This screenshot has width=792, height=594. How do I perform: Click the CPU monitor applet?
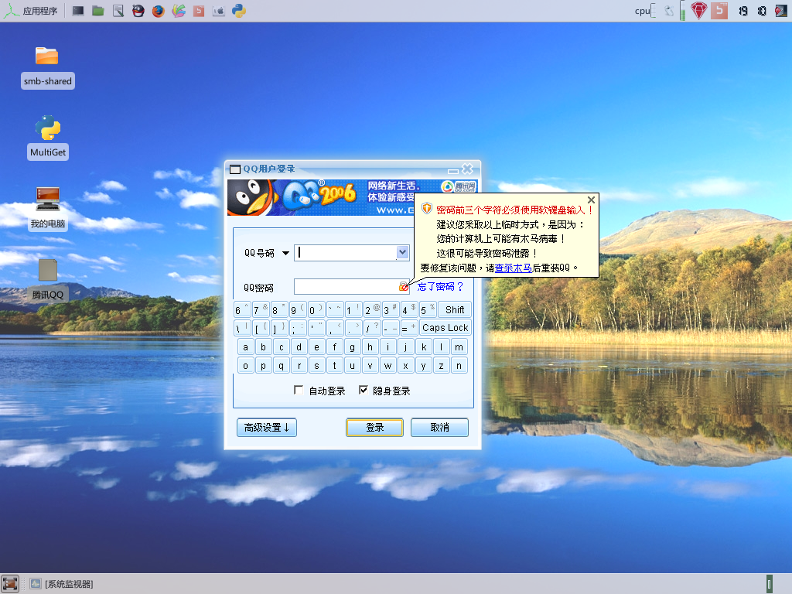coord(645,11)
